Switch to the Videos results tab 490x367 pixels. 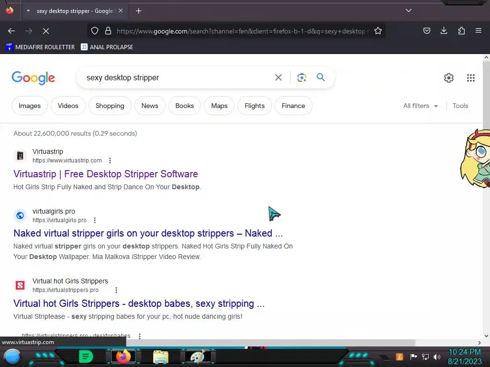(68, 106)
